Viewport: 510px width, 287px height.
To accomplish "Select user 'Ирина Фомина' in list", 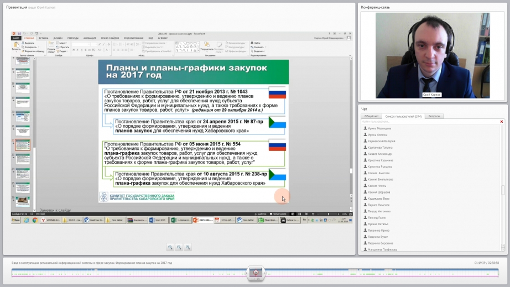I will [x=377, y=134].
